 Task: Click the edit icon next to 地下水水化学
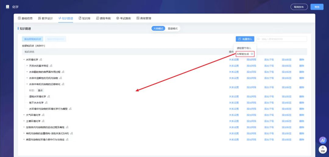click(x=46, y=102)
